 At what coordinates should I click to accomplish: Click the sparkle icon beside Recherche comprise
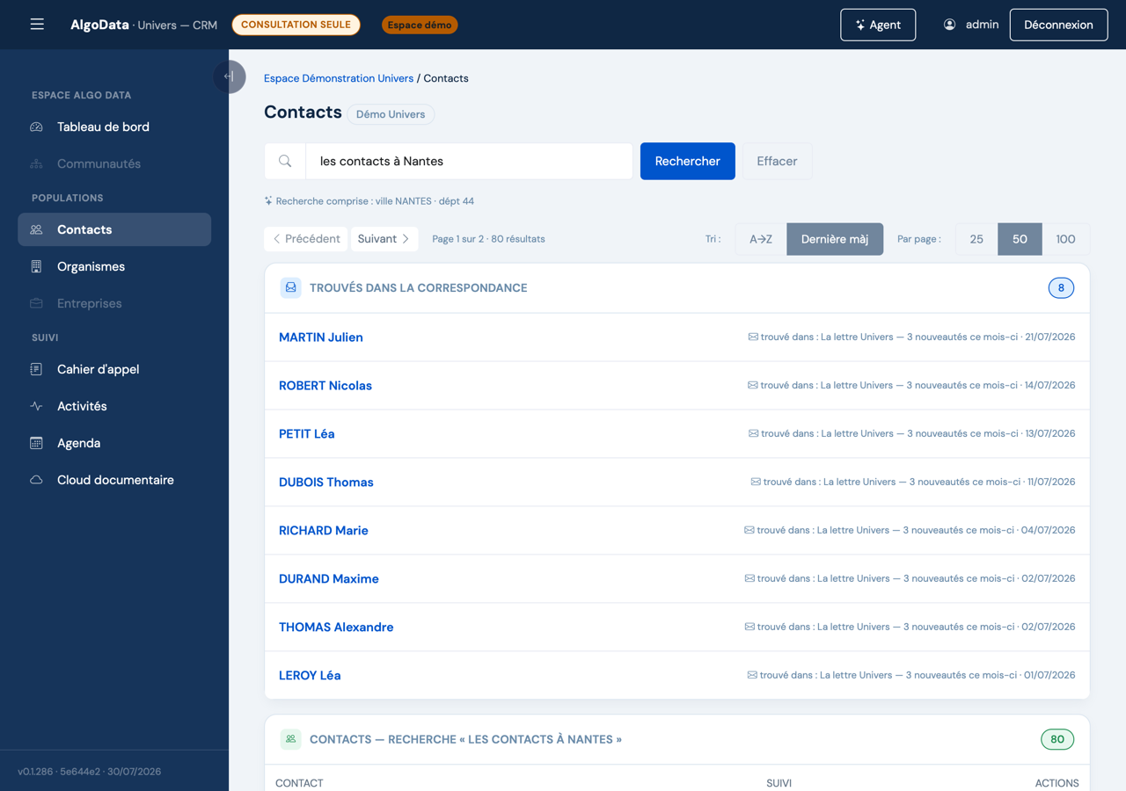268,201
